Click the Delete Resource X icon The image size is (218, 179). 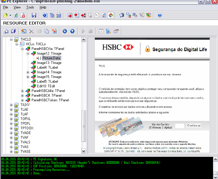pos(32,31)
